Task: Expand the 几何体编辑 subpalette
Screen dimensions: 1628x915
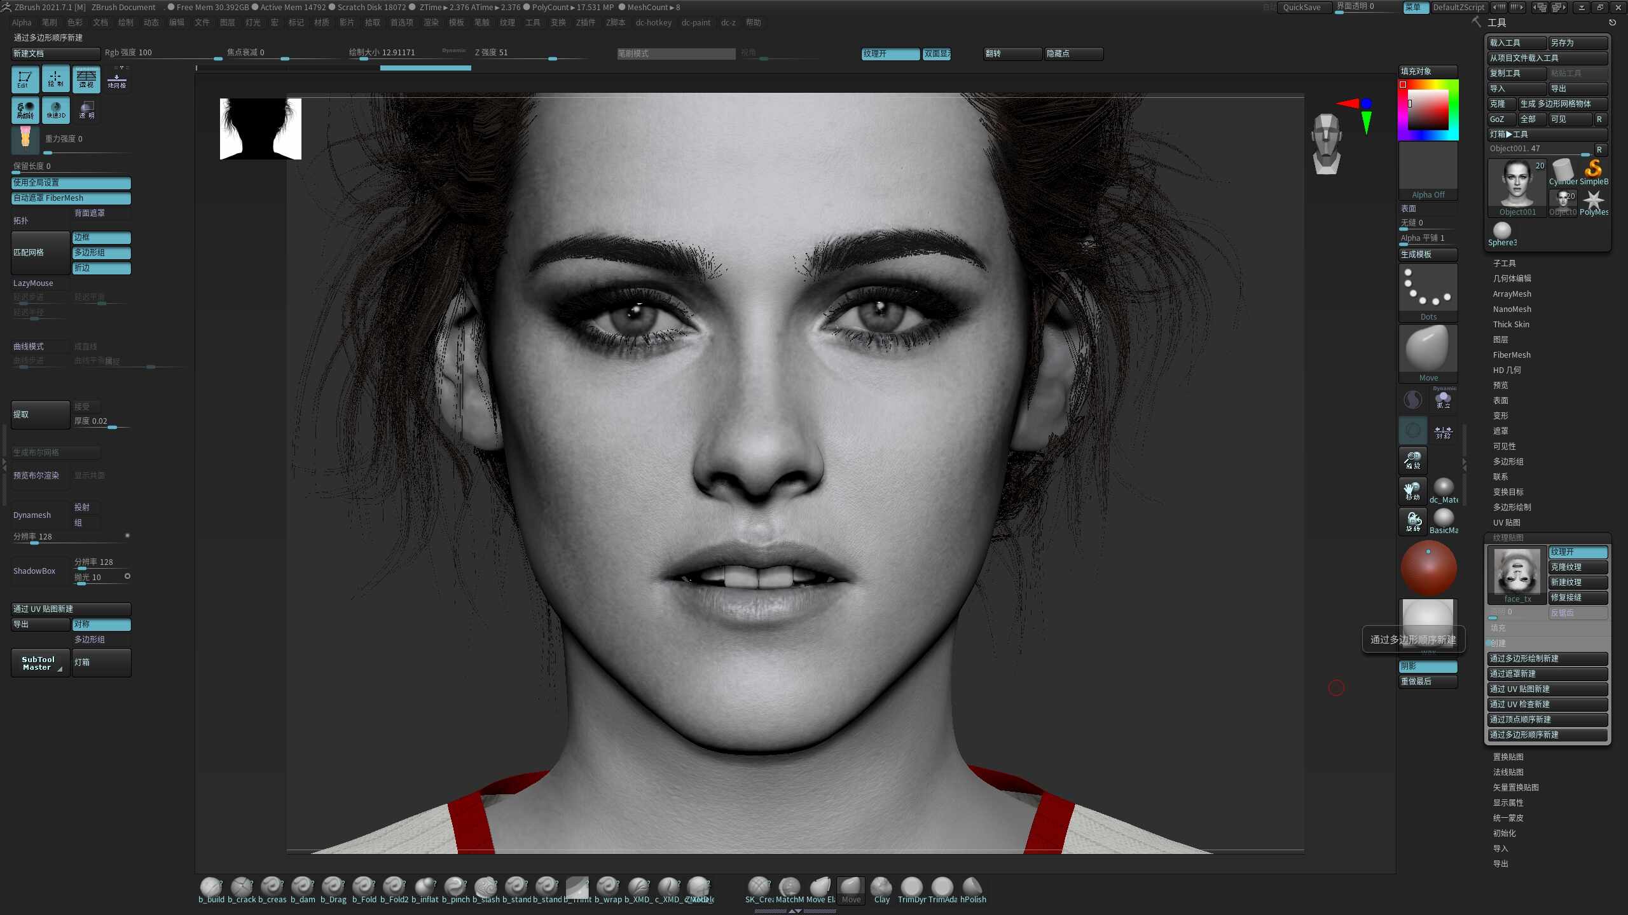Action: click(1512, 279)
